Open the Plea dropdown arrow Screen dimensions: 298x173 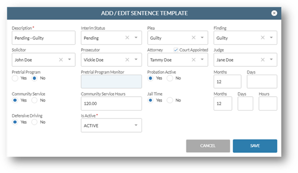point(202,38)
